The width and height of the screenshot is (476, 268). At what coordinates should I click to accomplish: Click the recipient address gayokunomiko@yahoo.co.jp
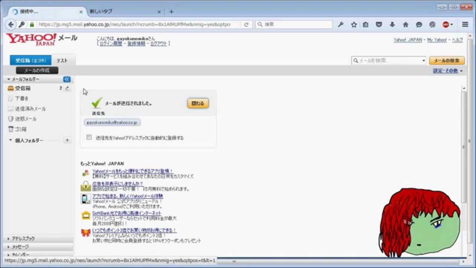112,122
